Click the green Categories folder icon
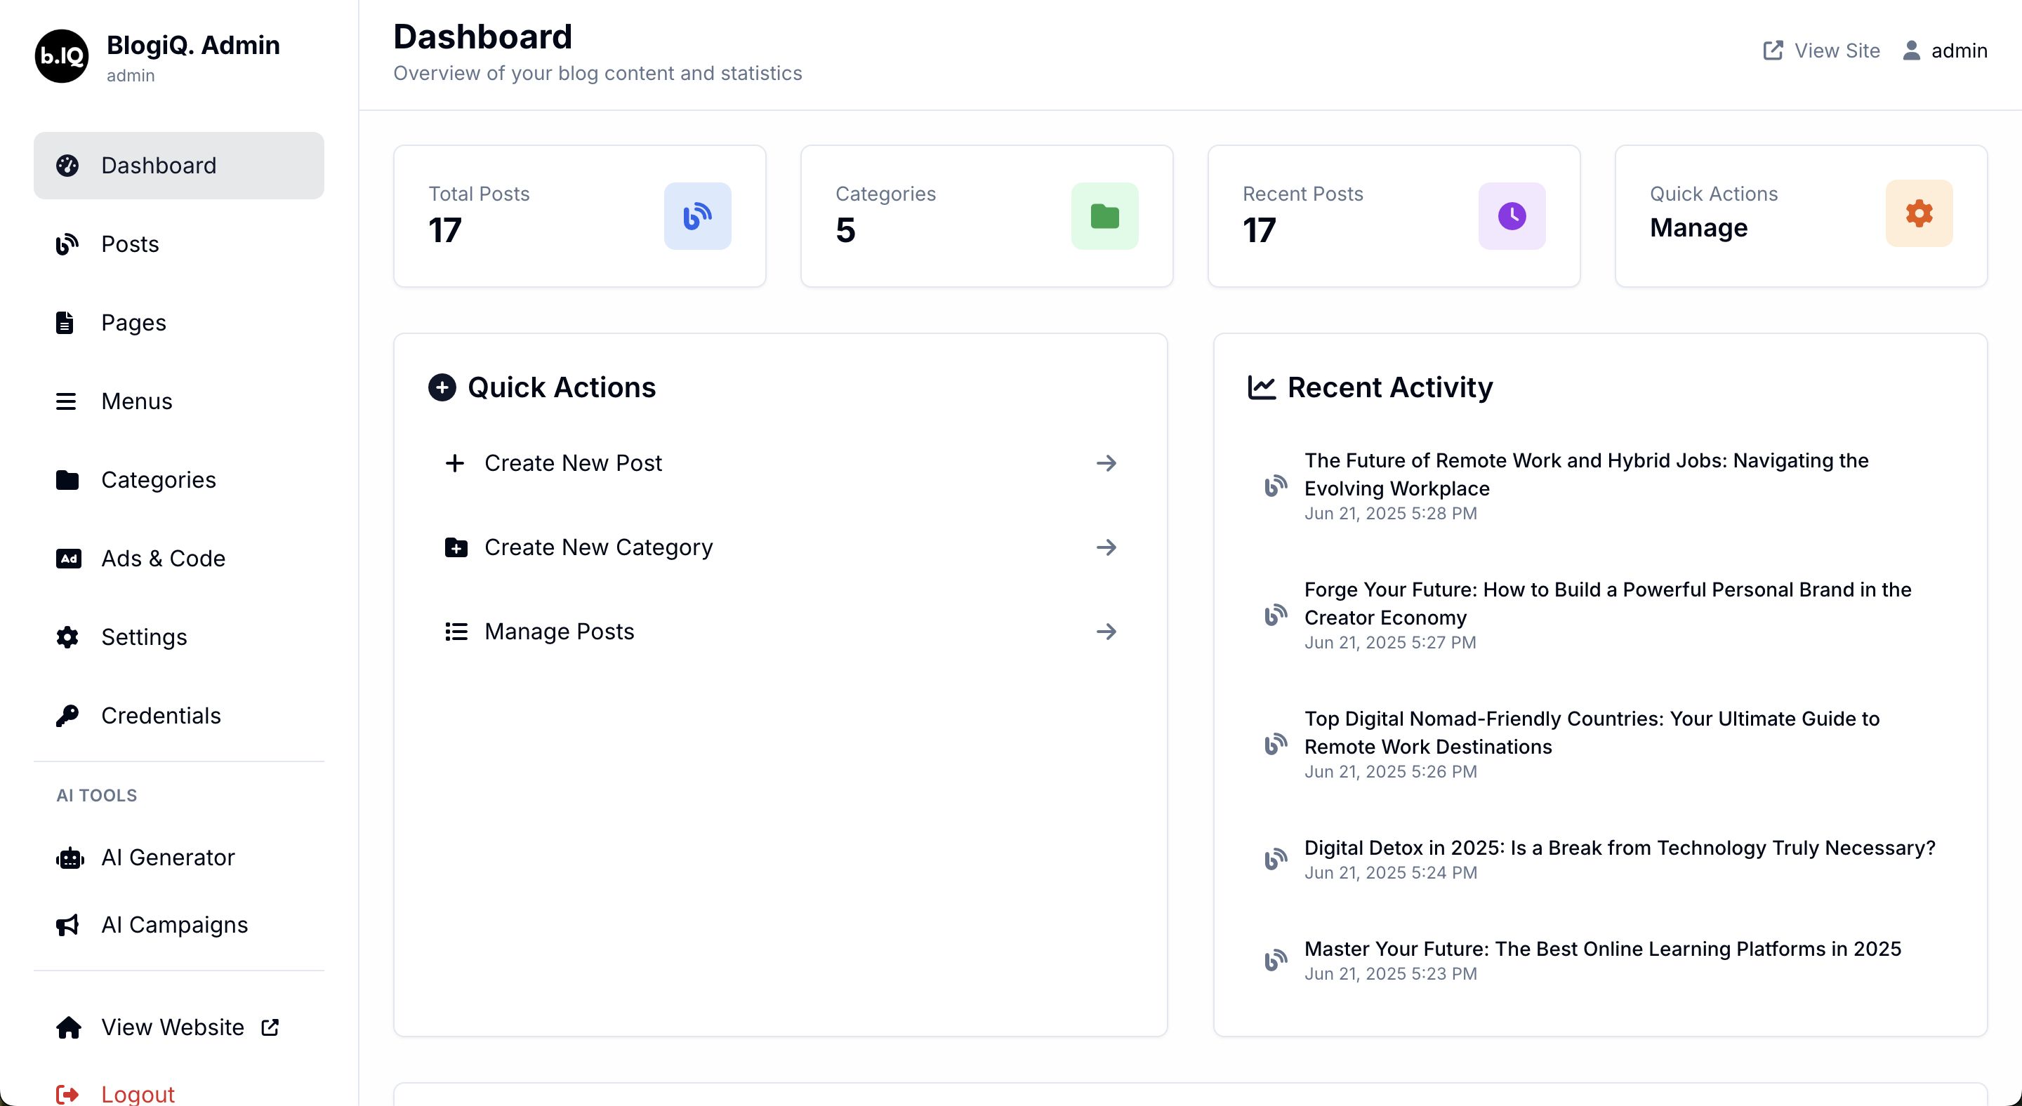Screen dimensions: 2022x1106 [x=1104, y=216]
